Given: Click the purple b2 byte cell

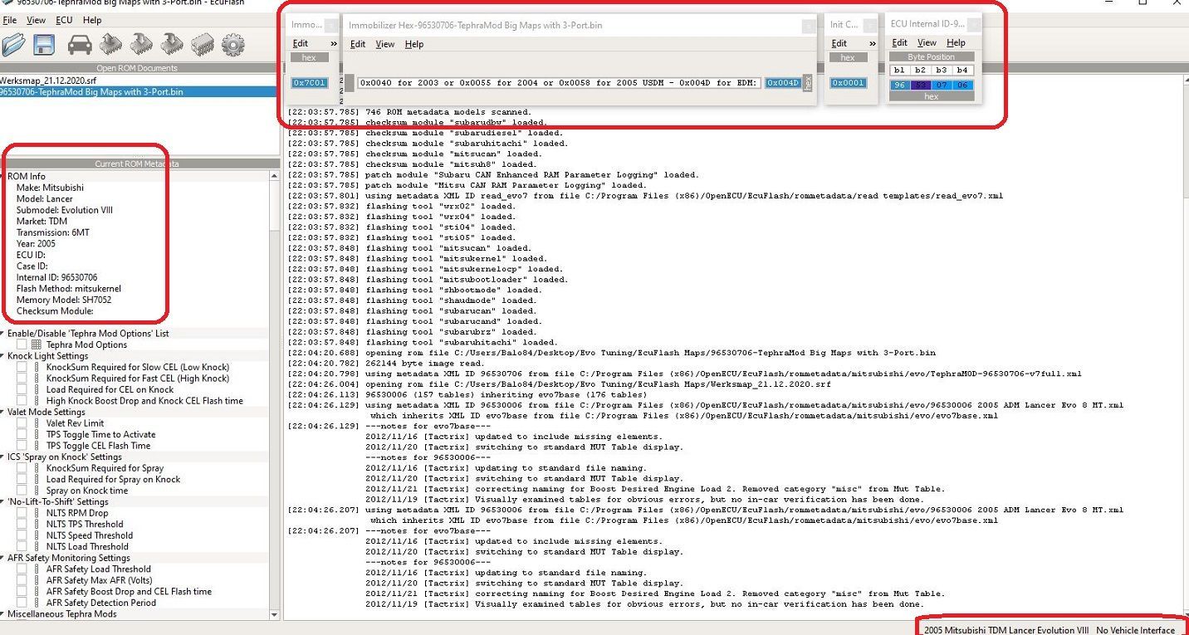Looking at the screenshot, I should 920,85.
